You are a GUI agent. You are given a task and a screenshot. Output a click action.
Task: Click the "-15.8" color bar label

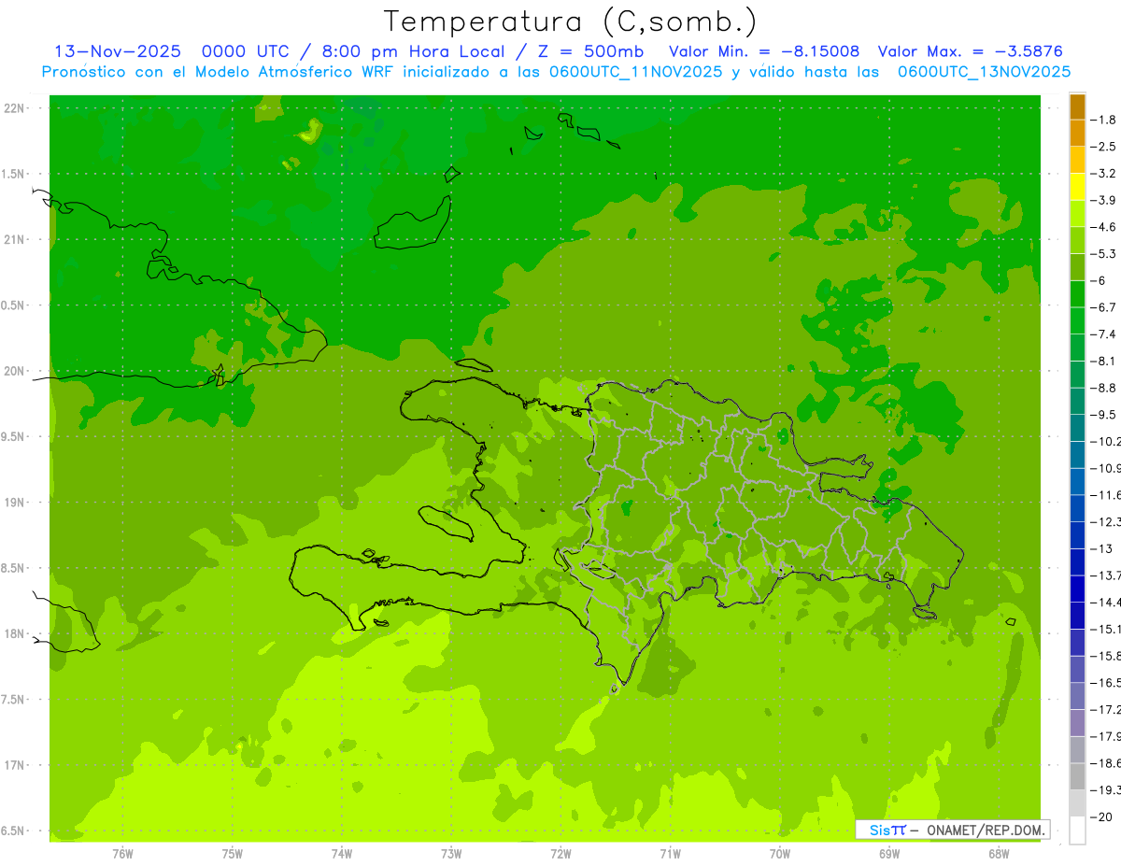pos(1105,656)
